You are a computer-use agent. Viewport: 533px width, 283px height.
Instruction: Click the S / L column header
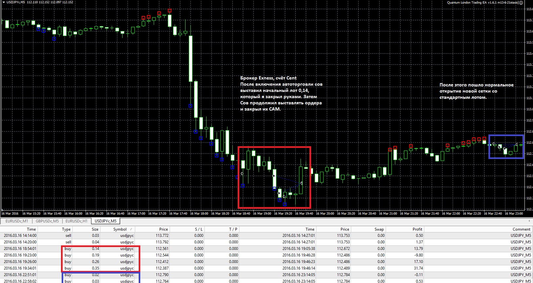point(199,229)
